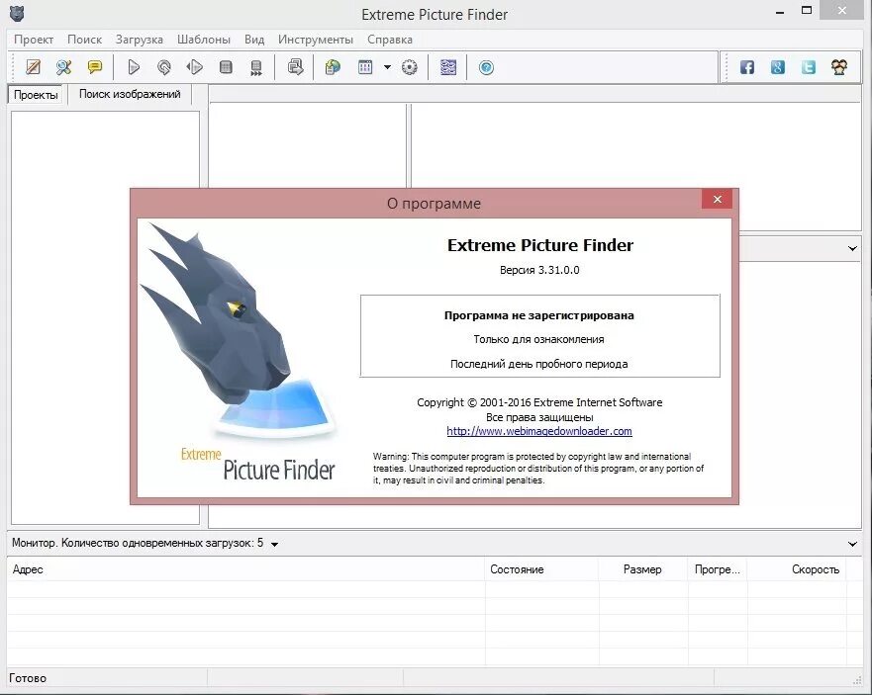The height and width of the screenshot is (695, 872).
Task: Open the Шаблоны menu
Action: pyautogui.click(x=204, y=40)
